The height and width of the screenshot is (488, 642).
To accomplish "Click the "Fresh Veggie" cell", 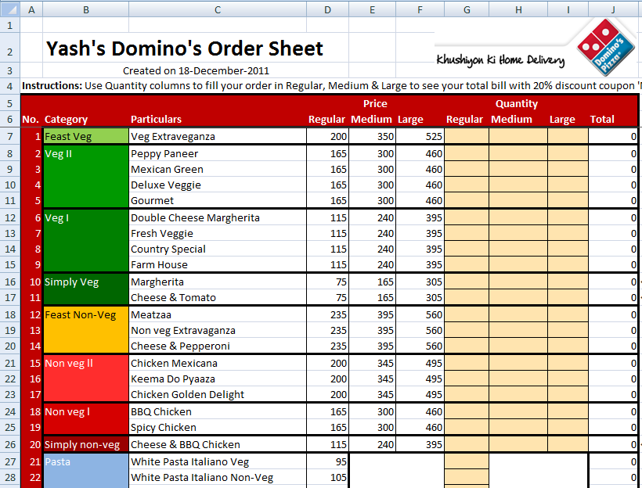I will click(218, 234).
